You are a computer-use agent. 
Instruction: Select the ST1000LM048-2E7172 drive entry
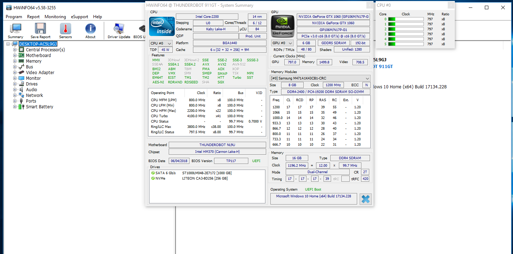point(207,173)
